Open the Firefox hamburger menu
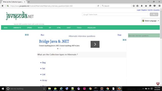The image size is (162, 91). (x=159, y=6)
